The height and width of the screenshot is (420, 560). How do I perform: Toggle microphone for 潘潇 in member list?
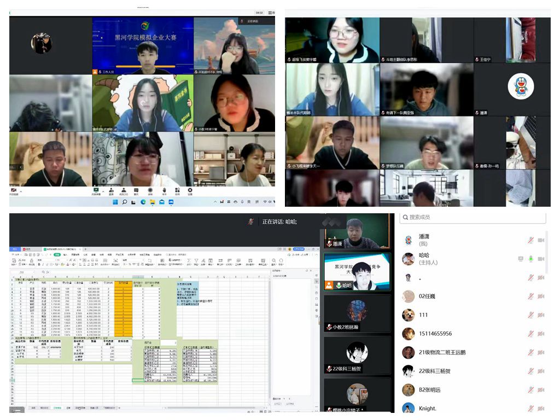point(530,240)
